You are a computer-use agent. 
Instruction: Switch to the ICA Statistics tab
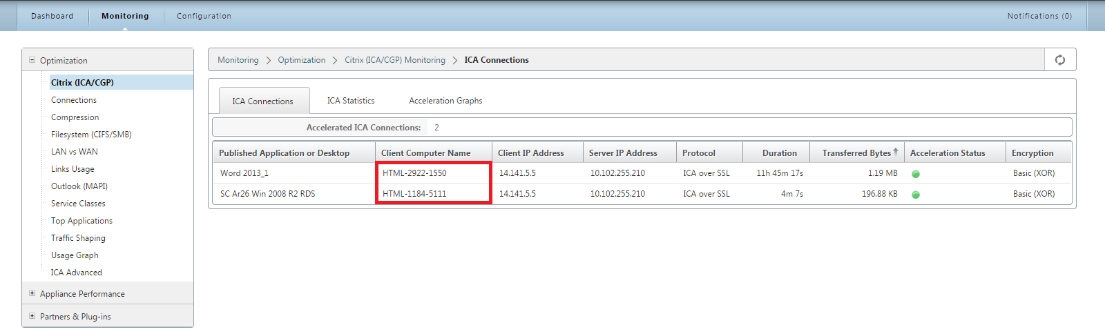(351, 101)
